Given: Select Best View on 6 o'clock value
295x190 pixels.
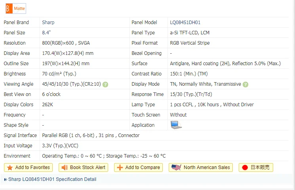Looking at the screenshot, I should 51,94.
